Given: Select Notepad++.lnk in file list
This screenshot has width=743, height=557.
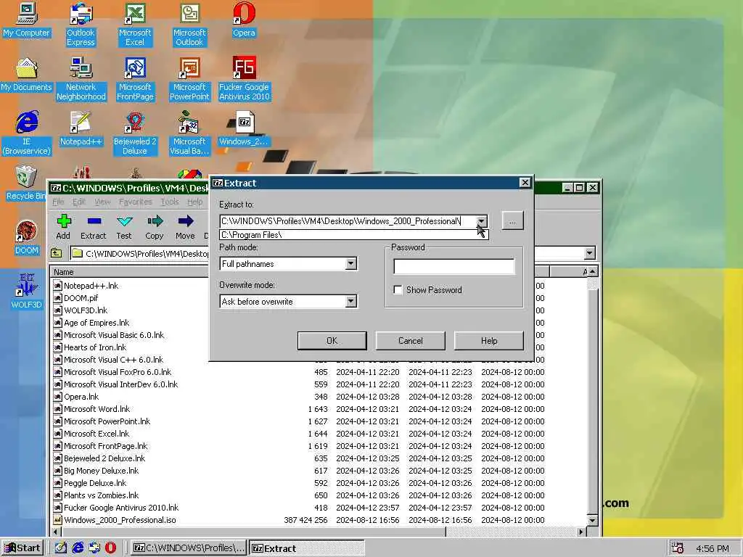Looking at the screenshot, I should 91,286.
